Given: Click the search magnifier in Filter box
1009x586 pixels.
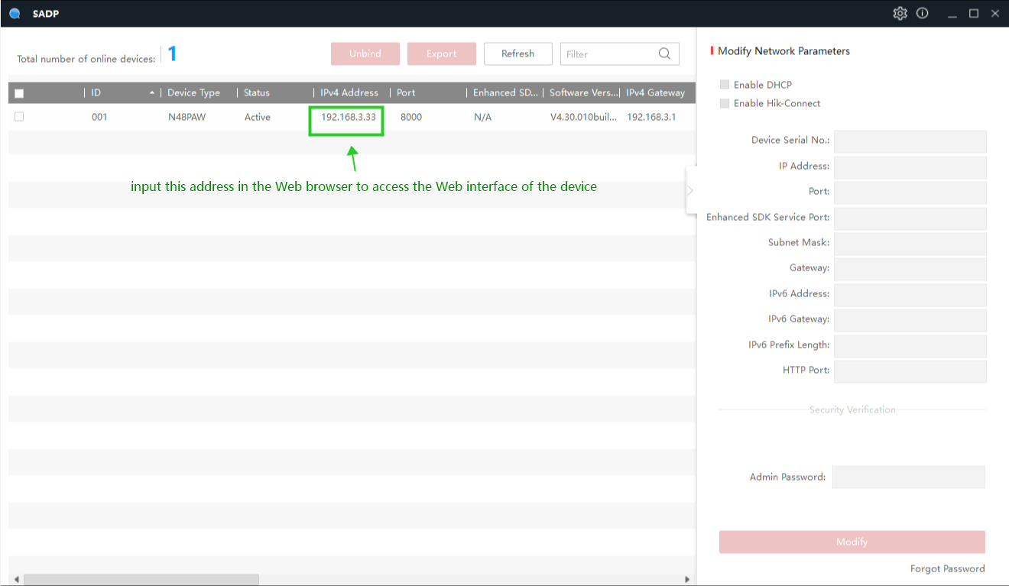Looking at the screenshot, I should point(664,53).
